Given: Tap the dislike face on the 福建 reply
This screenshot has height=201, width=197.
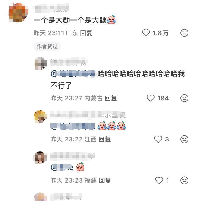Looking at the screenshot, I should click(184, 180).
